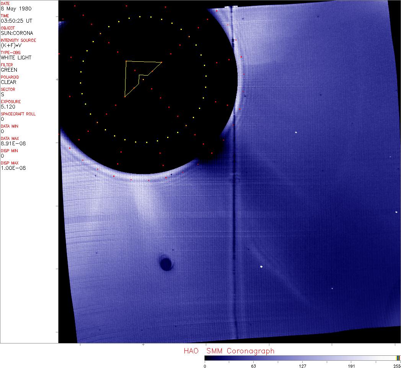Select the WHITE LIGHT observation type text

(x=16, y=58)
